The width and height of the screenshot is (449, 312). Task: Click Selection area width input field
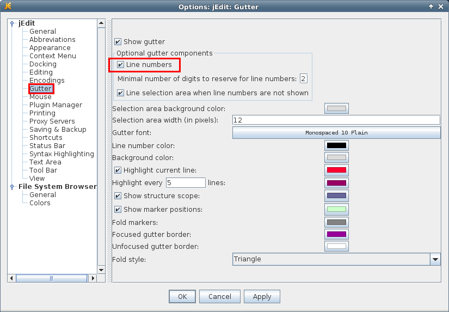coord(336,120)
